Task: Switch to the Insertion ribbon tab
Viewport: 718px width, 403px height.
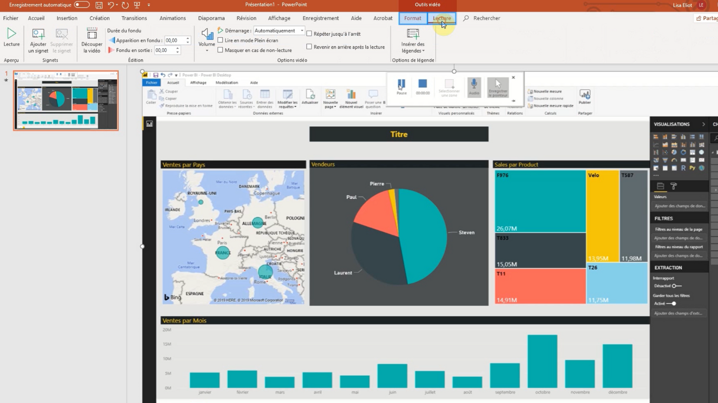Action: coord(67,18)
